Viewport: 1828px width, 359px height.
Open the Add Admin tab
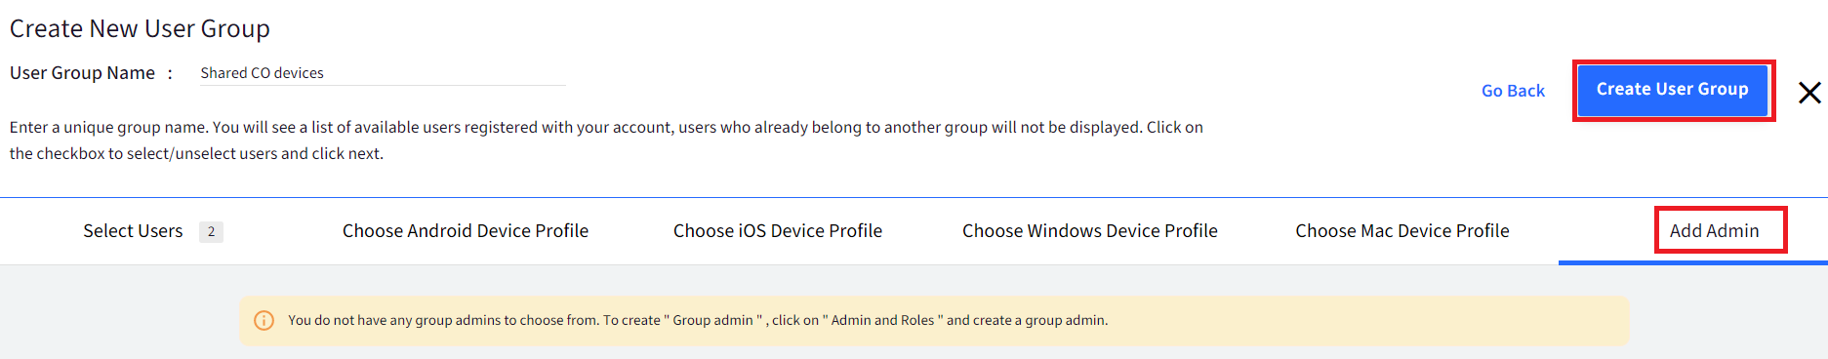(1715, 231)
